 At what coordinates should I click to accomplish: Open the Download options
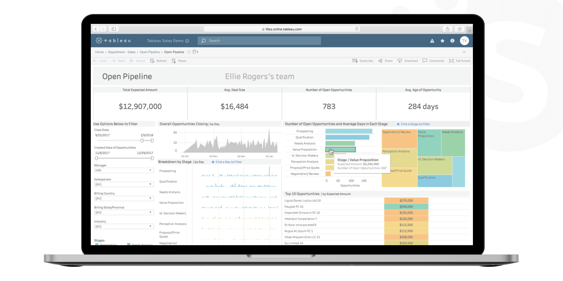point(400,61)
